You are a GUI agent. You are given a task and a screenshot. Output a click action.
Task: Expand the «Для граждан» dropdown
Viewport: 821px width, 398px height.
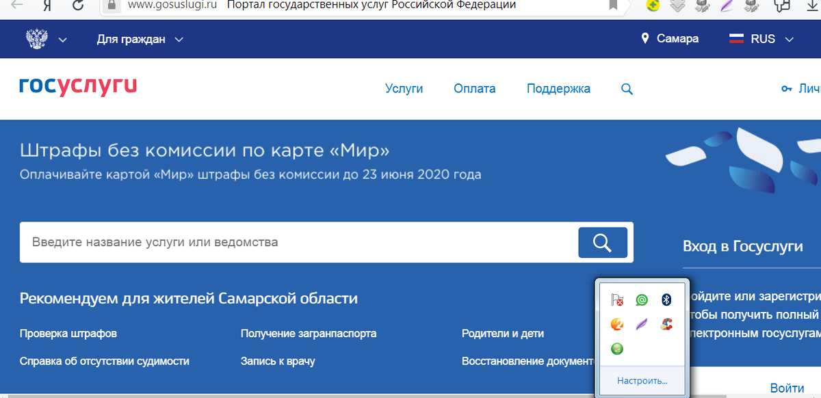(x=141, y=39)
